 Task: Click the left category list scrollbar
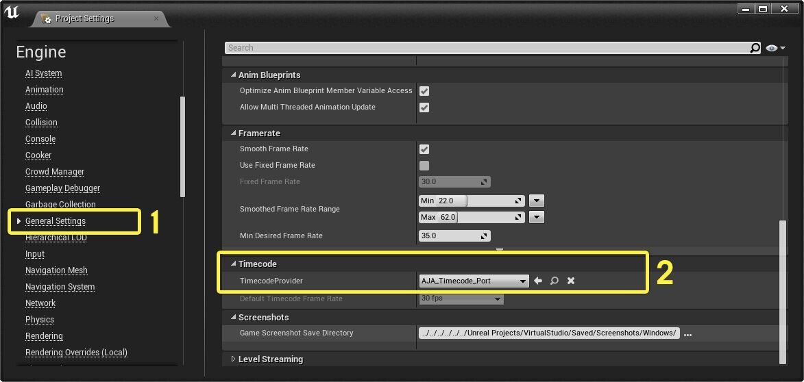pyautogui.click(x=182, y=147)
